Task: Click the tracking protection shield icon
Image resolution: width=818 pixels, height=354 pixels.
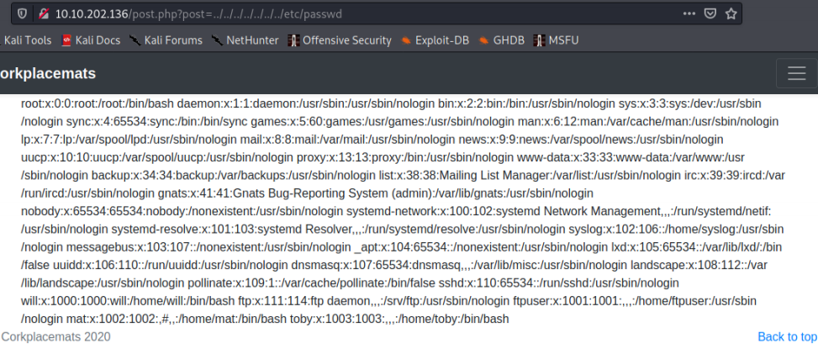Action: pyautogui.click(x=22, y=14)
